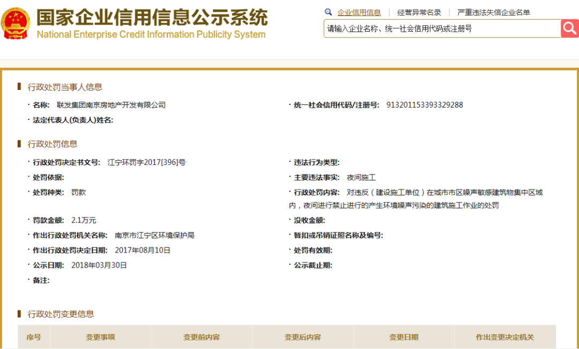Click the National Enterprise Credit Information Publicity System subtitle

click(x=151, y=35)
